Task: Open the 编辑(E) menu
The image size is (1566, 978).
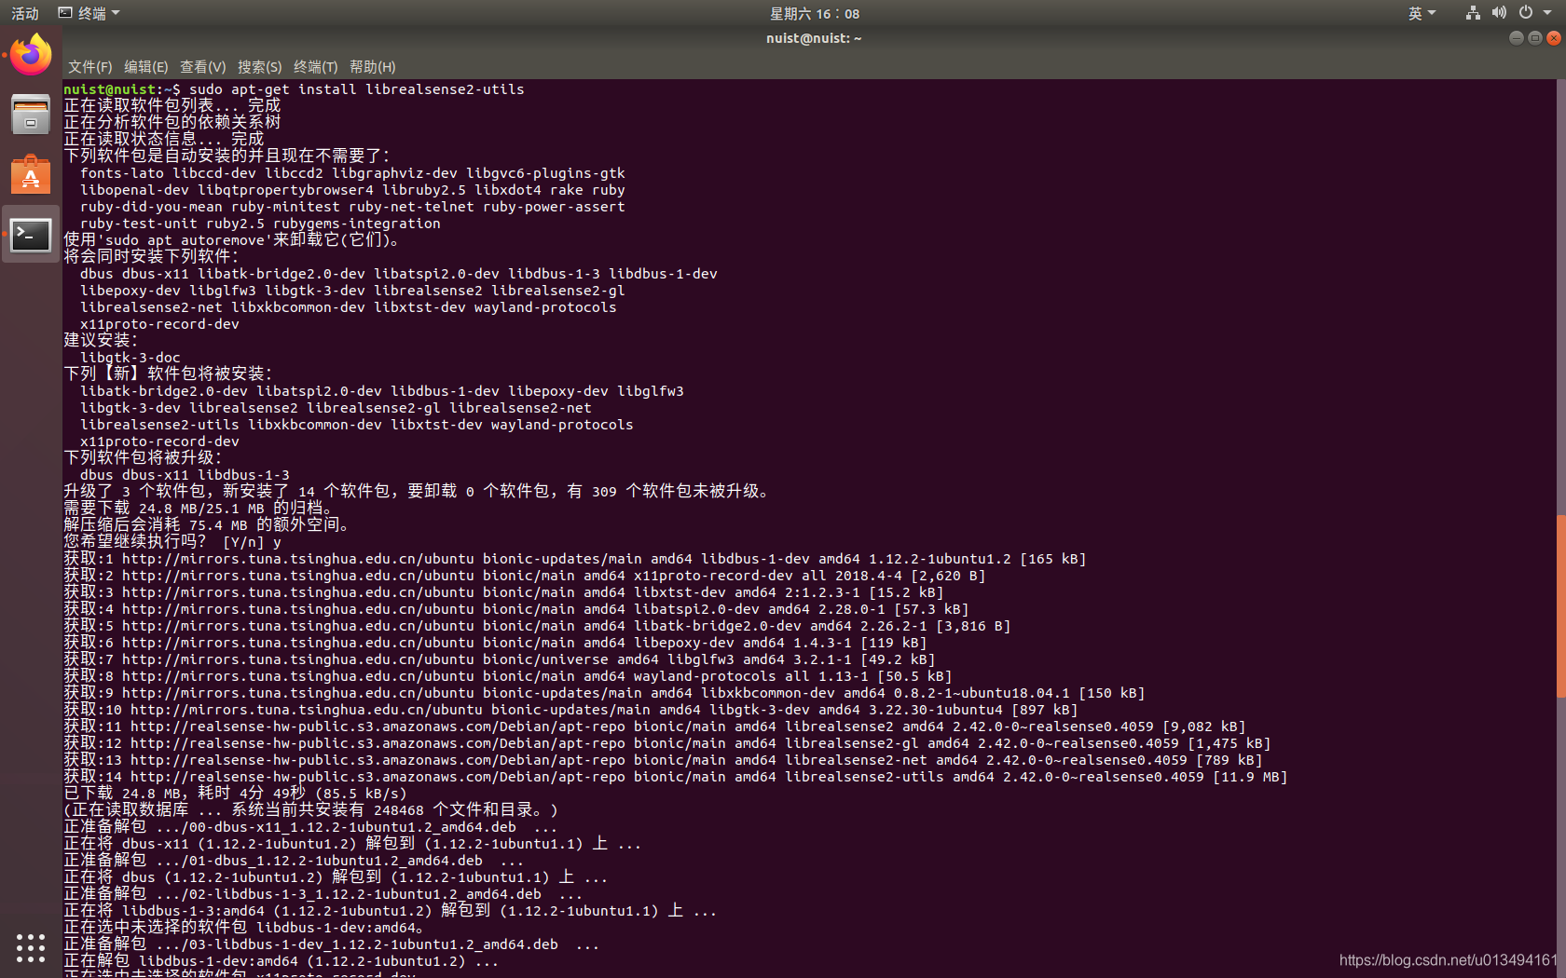Action: point(146,67)
